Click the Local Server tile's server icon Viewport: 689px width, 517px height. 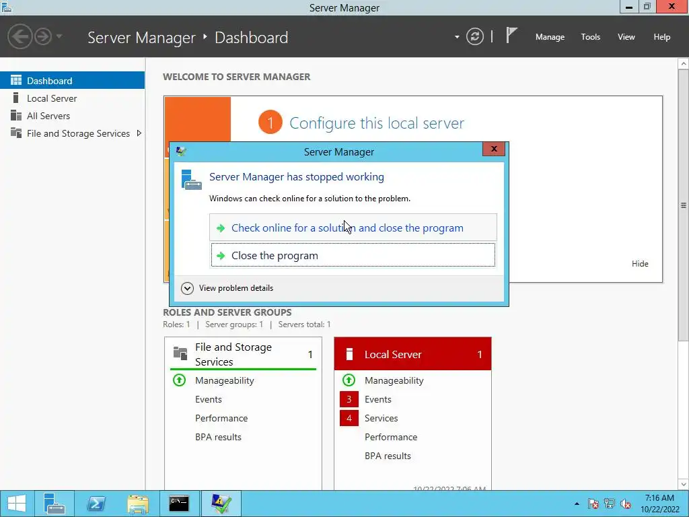[x=349, y=354]
